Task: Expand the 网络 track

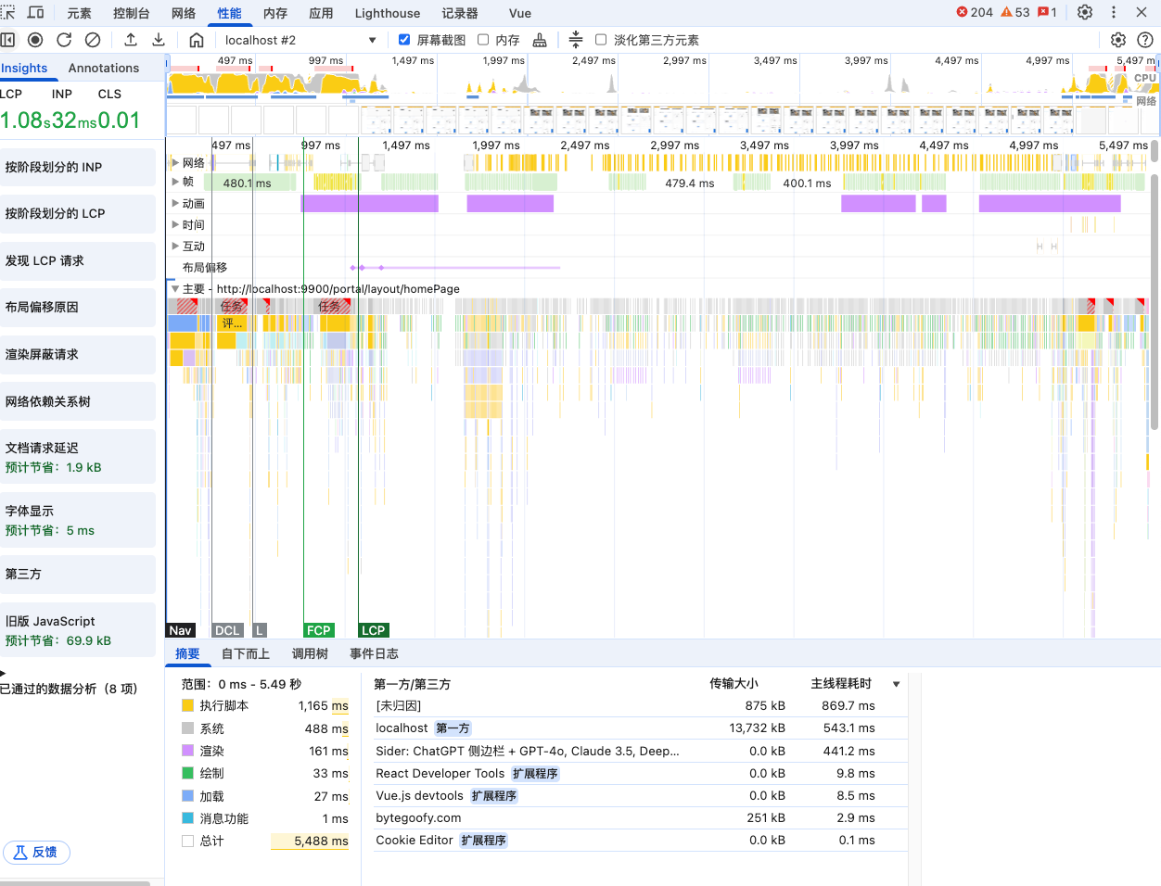Action: (175, 162)
